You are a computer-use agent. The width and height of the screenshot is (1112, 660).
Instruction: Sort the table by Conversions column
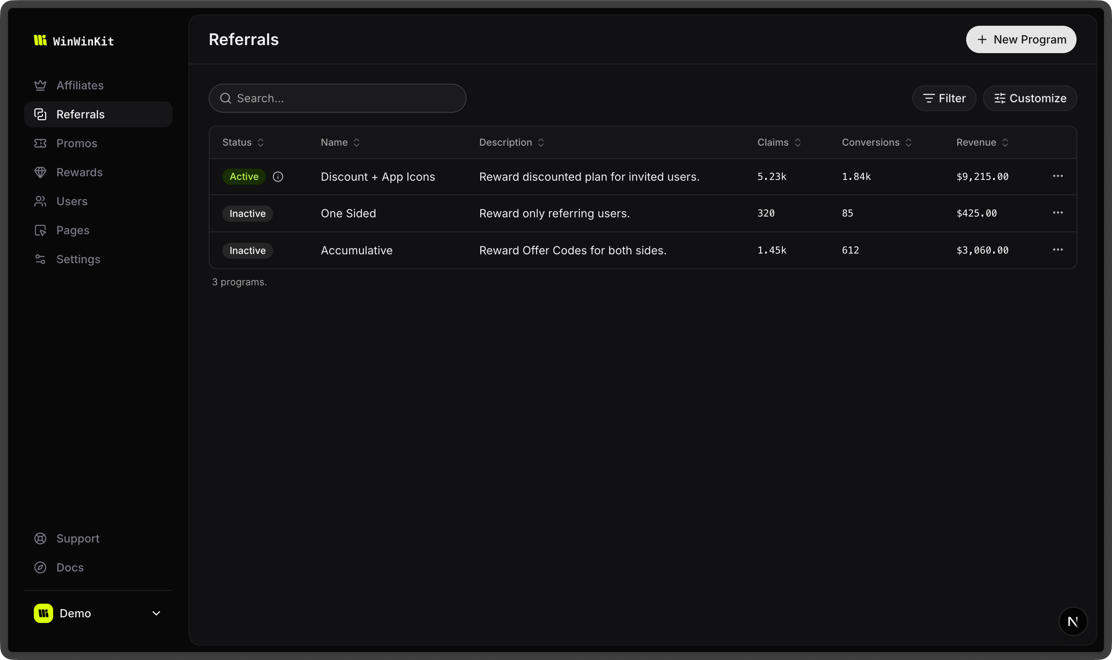coord(877,142)
